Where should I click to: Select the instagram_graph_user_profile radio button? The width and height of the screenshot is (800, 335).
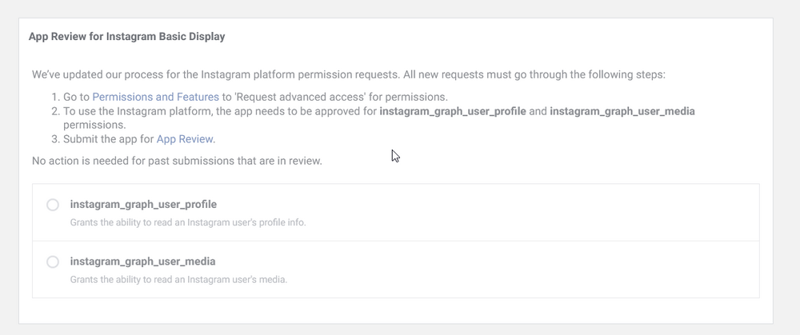coord(53,205)
